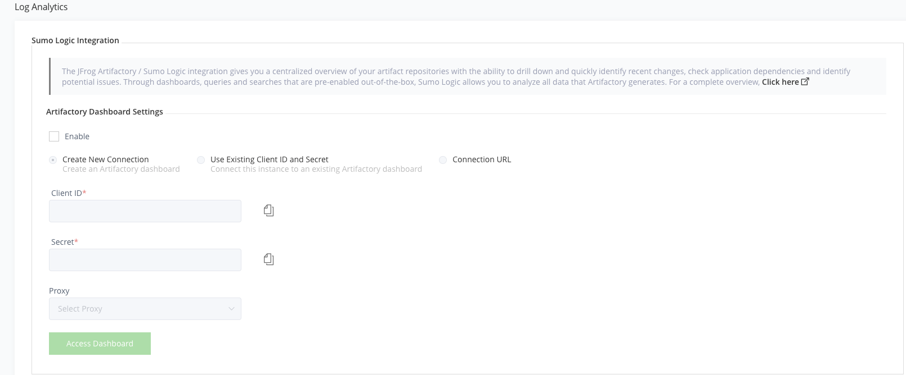Click the Artifactory Dashboard Settings heading
Image resolution: width=906 pixels, height=375 pixels.
(x=105, y=112)
